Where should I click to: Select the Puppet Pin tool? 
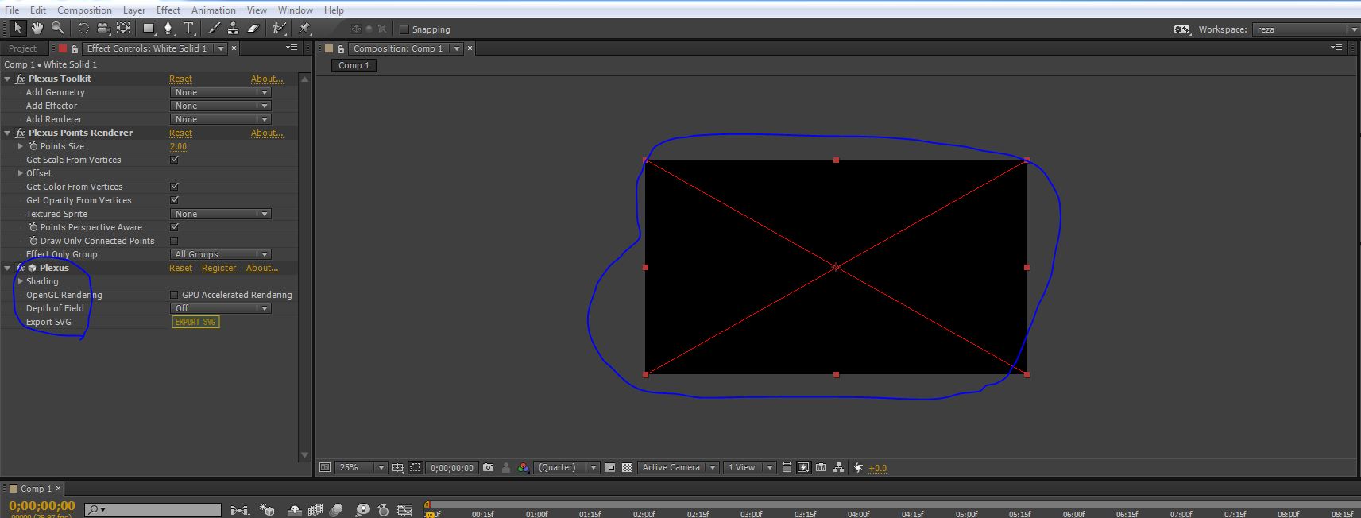pos(304,29)
